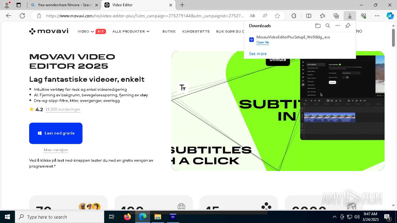This screenshot has height=223, width=397.
Task: Open Firefox from taskbar
Action: pyautogui.click(x=127, y=217)
